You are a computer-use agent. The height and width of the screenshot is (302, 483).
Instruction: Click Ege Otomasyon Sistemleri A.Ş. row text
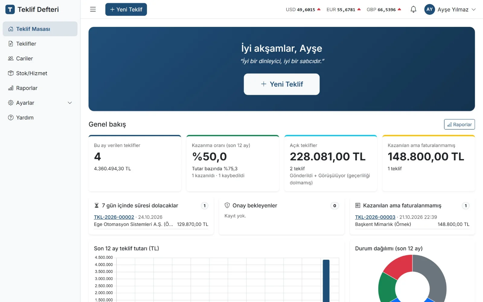pyautogui.click(x=133, y=224)
